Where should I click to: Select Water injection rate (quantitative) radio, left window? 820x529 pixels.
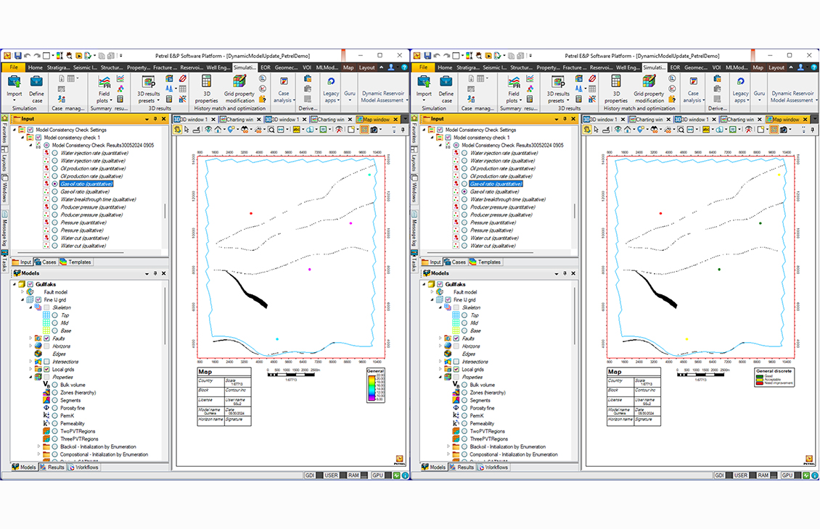[x=55, y=153]
